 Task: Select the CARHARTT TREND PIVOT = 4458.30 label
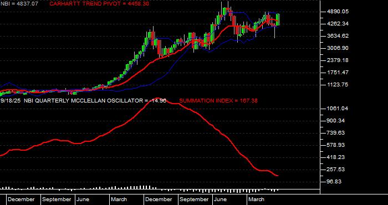coord(99,4)
